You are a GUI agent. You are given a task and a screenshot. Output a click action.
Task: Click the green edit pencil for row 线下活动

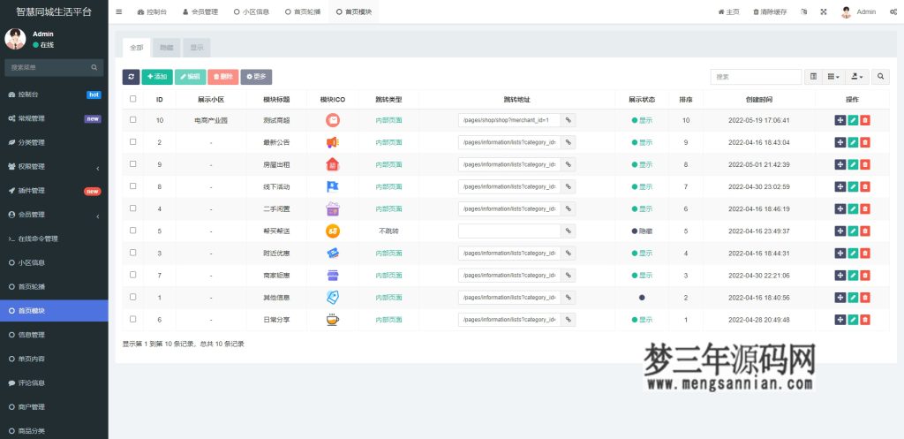tap(853, 187)
